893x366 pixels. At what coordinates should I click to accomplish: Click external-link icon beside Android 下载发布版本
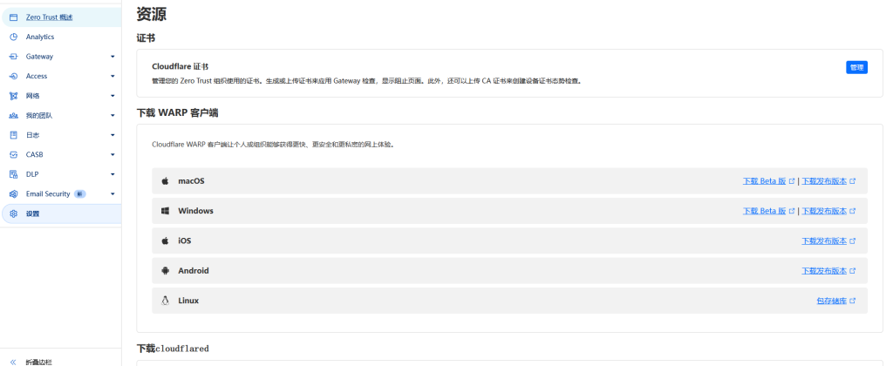click(853, 271)
